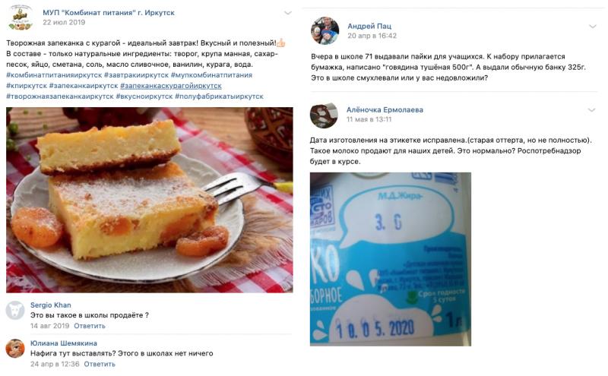The width and height of the screenshot is (608, 376).
Task: Open the 22 июл 2019 post date link
Action: click(x=64, y=23)
